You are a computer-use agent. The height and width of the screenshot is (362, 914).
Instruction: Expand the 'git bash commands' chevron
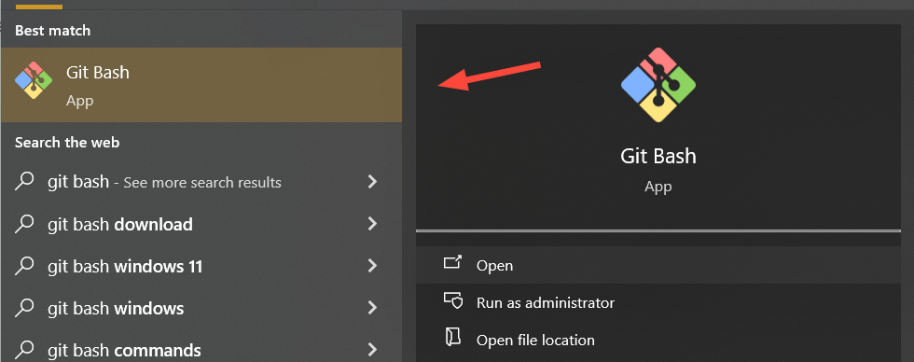pyautogui.click(x=372, y=350)
